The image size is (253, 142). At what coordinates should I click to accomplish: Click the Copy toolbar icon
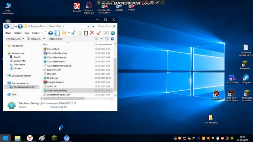[80, 33]
